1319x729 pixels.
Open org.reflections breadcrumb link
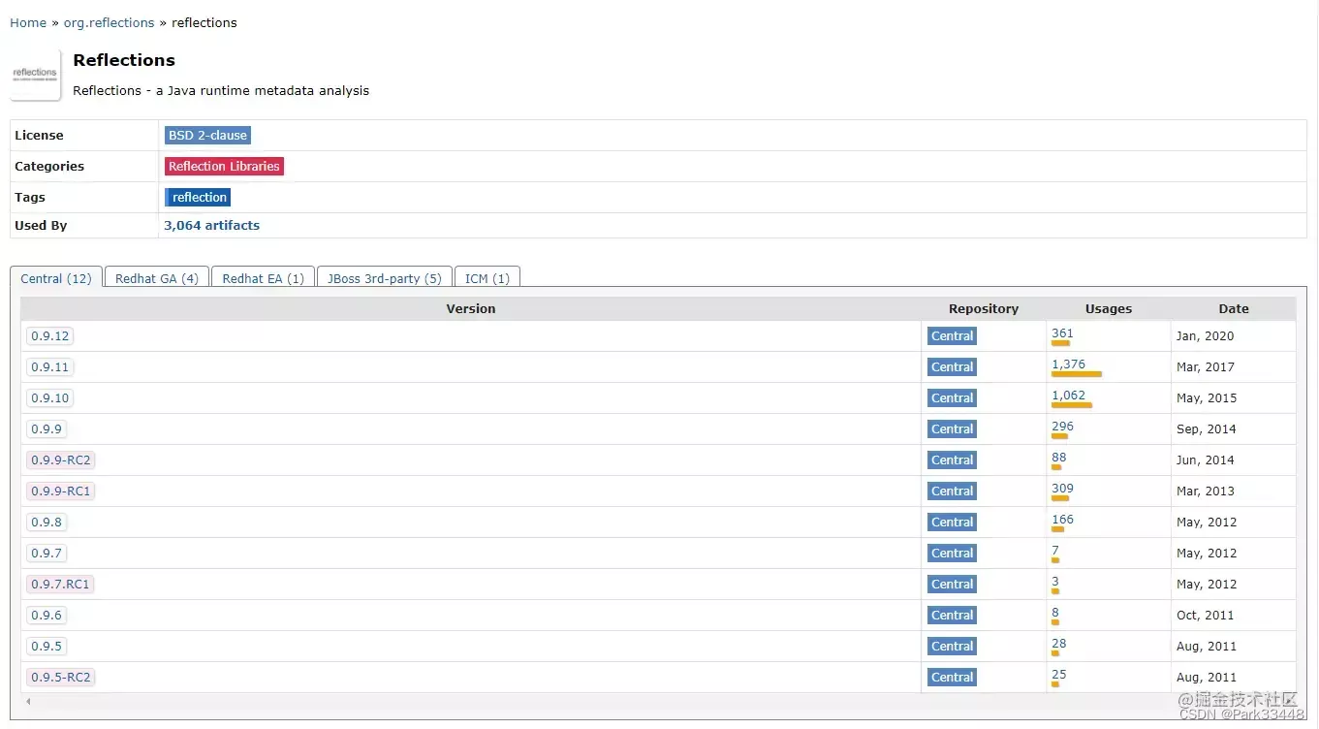click(109, 22)
